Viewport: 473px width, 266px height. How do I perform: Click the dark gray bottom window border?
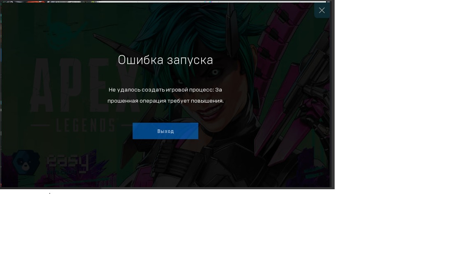point(164,188)
